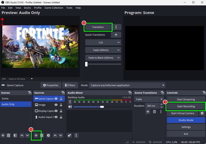Click the network status bars icon

(127, 142)
